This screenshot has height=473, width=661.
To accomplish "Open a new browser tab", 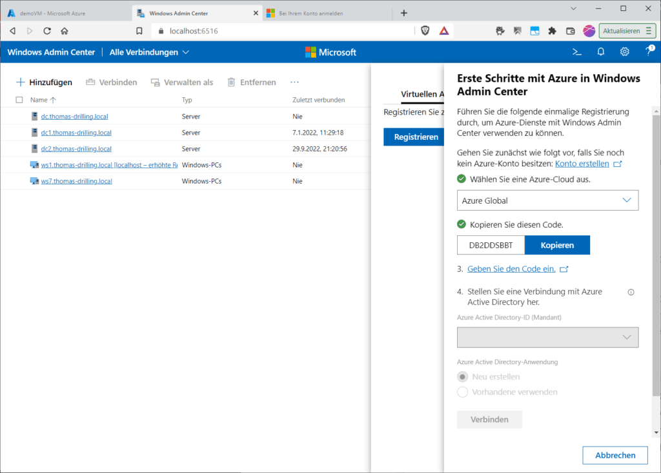I will (404, 13).
